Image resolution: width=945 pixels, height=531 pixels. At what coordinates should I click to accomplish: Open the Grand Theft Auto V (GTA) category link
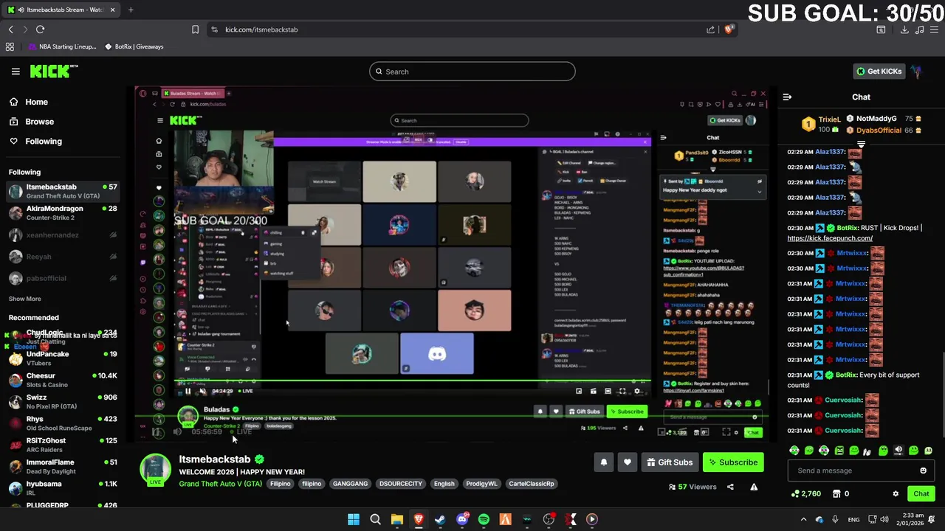(x=220, y=484)
